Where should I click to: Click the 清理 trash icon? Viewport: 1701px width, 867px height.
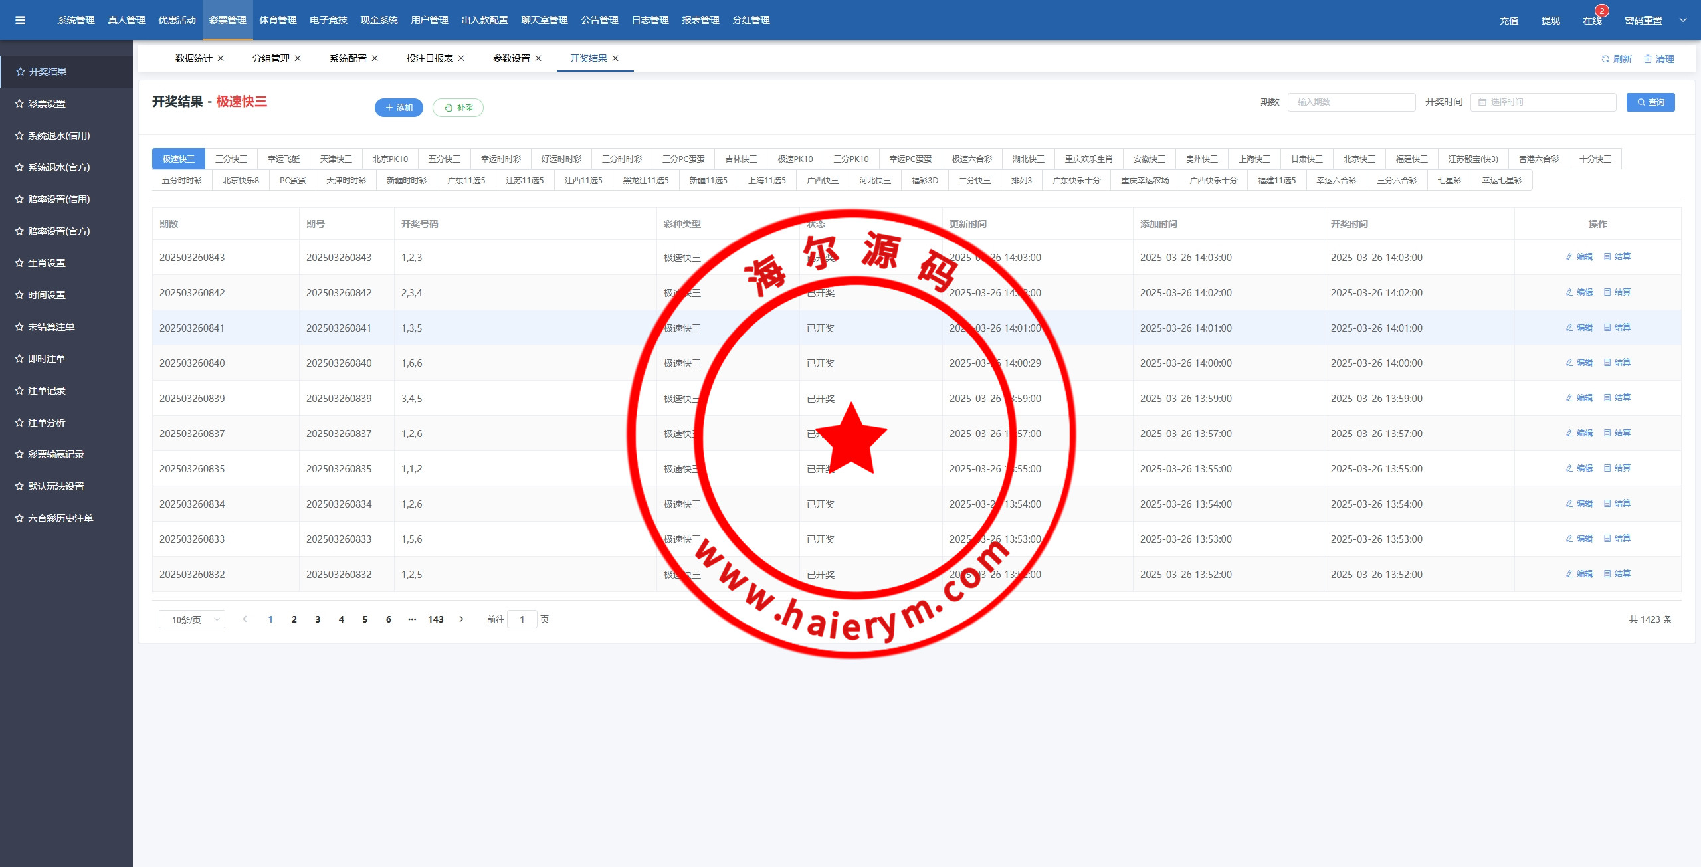1648,59
